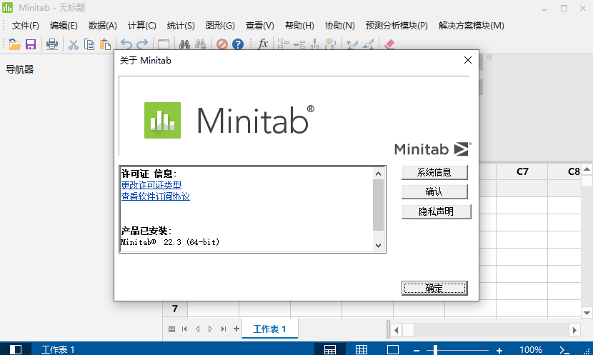
Task: Click the purple Save icon
Action: [31, 44]
